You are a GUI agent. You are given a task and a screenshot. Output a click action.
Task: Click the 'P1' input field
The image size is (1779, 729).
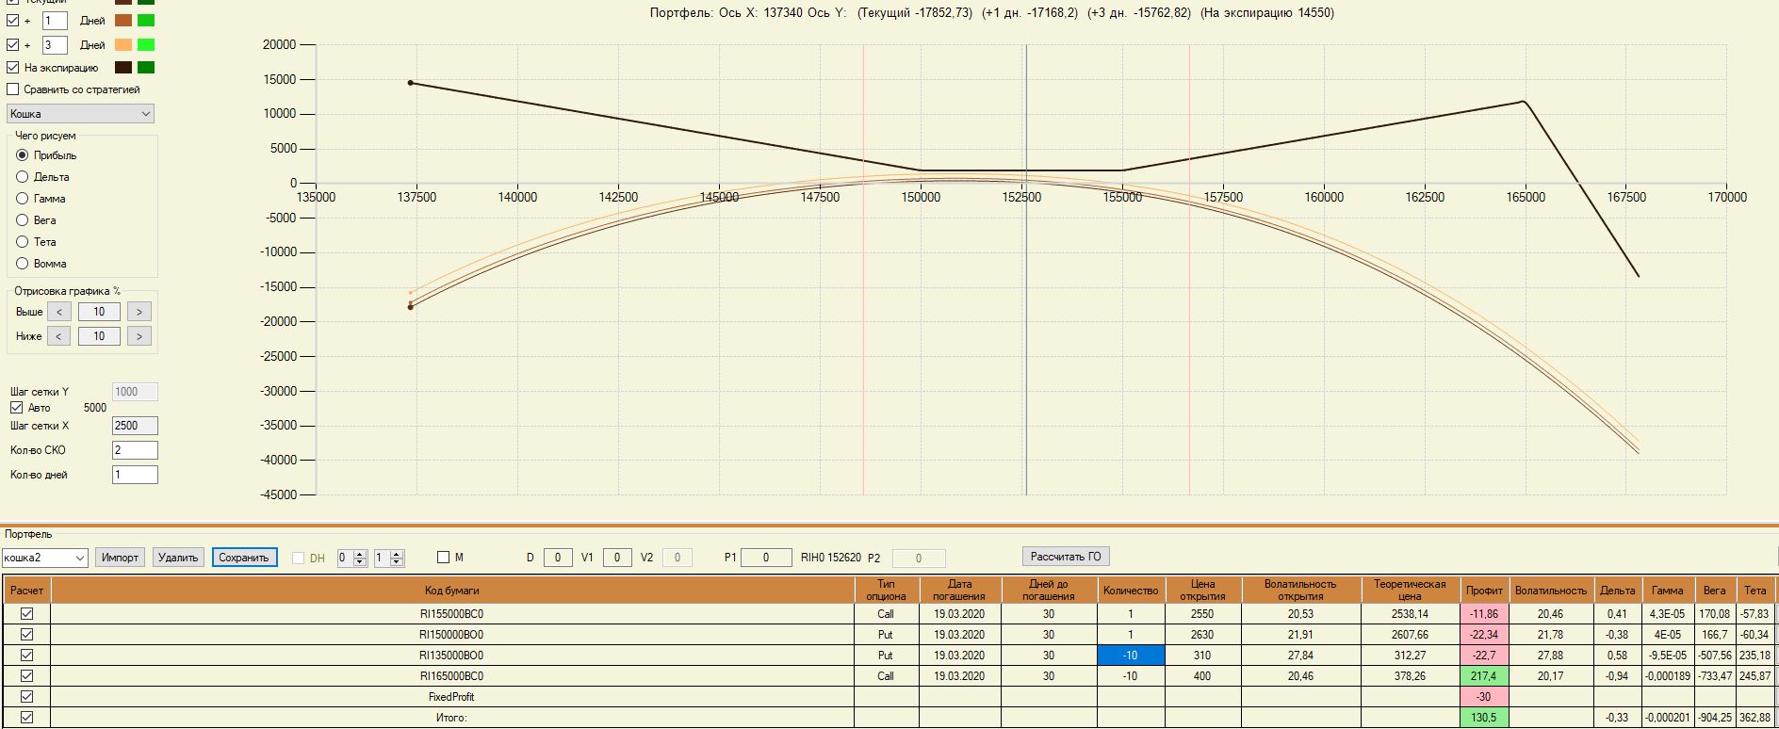point(766,558)
